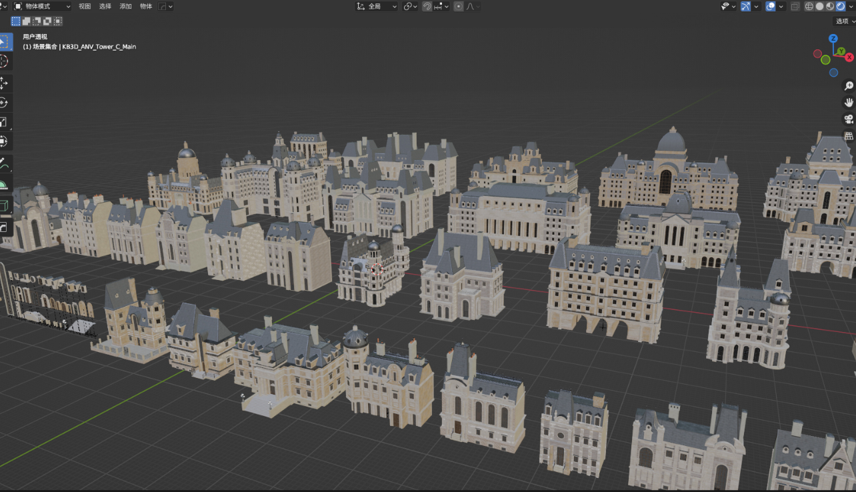Toggle camera view icon
856x492 pixels.
(849, 119)
